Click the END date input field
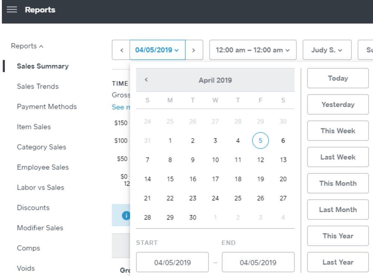This screenshot has width=373, height=276. tap(258, 262)
